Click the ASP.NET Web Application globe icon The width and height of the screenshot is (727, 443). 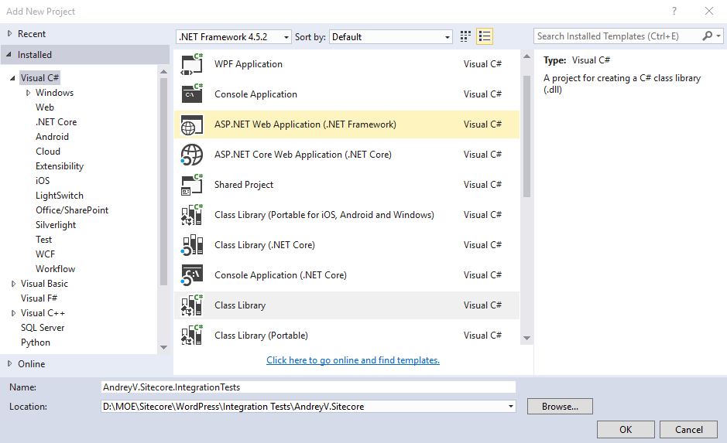191,124
